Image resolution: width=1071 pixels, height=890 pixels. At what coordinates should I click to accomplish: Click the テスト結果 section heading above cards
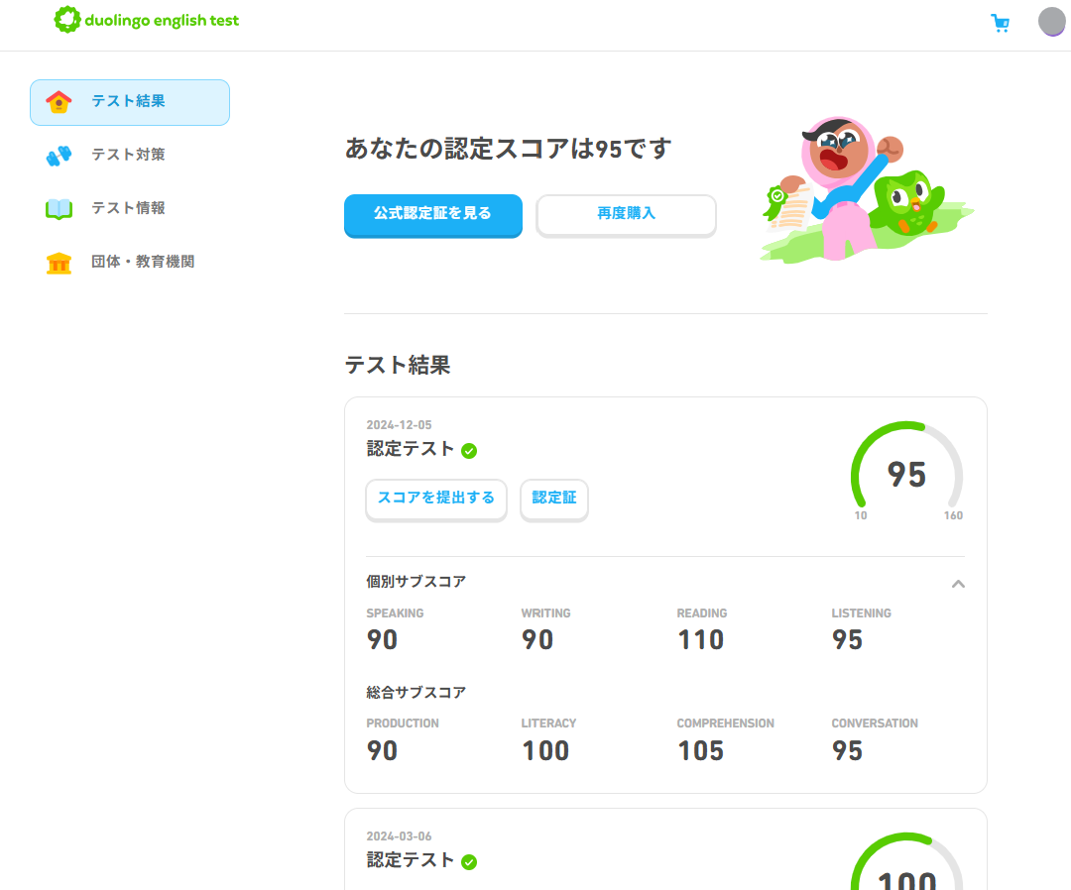click(x=398, y=365)
